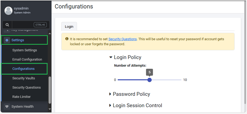
Task: Click the slider maximum label 10
Action: coord(185,80)
